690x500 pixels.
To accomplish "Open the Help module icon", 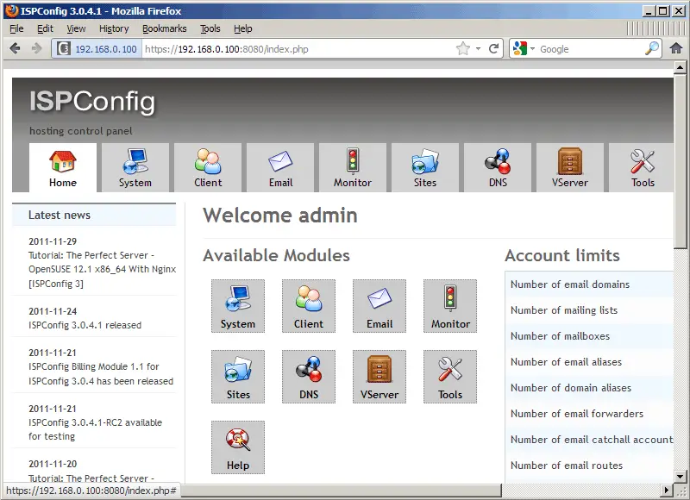I will tap(238, 447).
